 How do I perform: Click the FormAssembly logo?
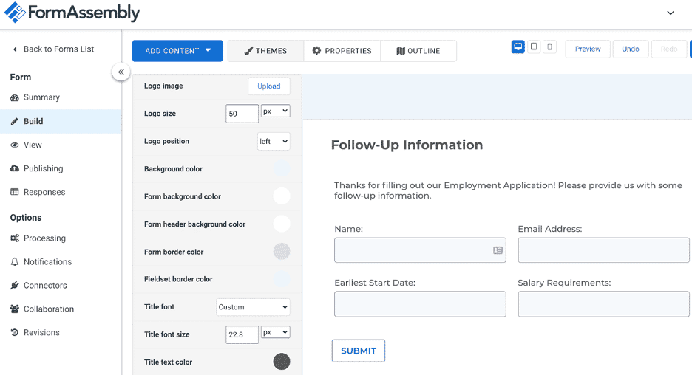tap(72, 13)
